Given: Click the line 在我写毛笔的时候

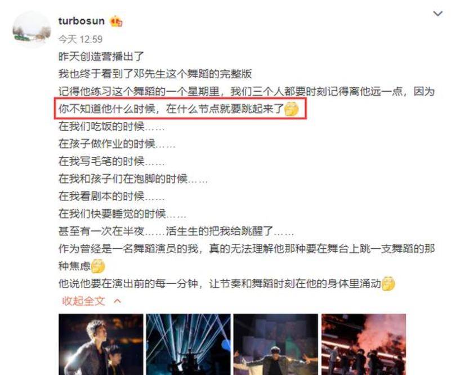Looking at the screenshot, I should 111,162.
